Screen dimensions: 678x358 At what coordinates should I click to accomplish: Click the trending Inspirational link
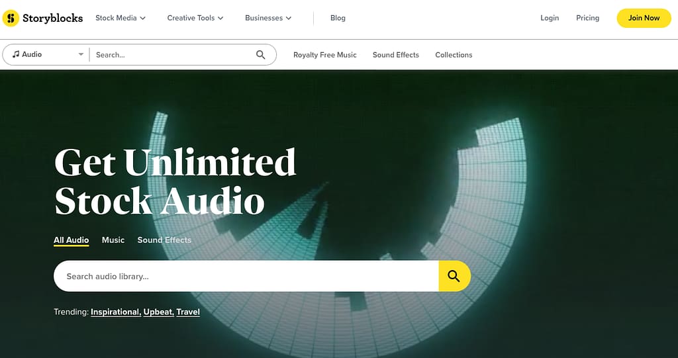point(115,312)
